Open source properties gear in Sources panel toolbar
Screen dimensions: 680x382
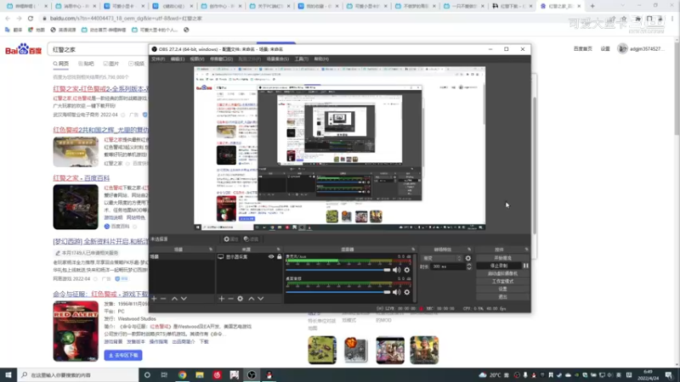(241, 299)
